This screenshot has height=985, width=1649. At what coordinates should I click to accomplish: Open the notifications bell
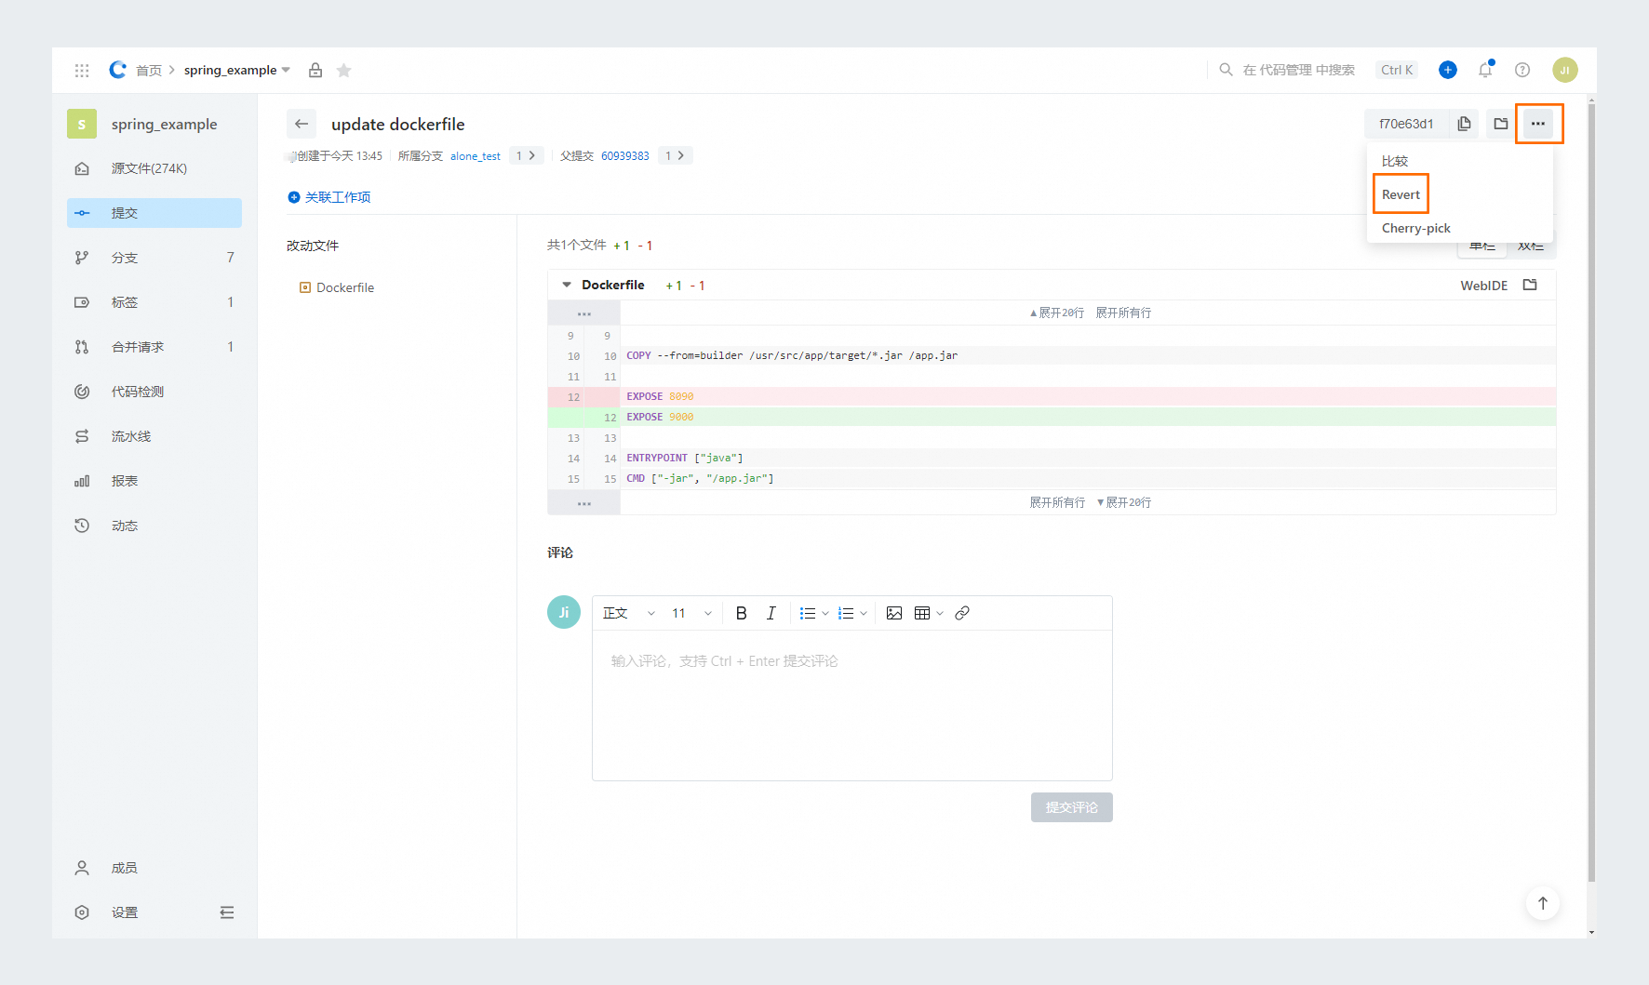(1485, 70)
